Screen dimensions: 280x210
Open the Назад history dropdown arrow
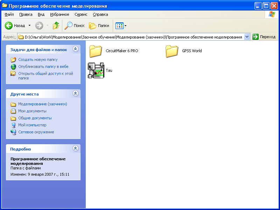tap(30, 26)
